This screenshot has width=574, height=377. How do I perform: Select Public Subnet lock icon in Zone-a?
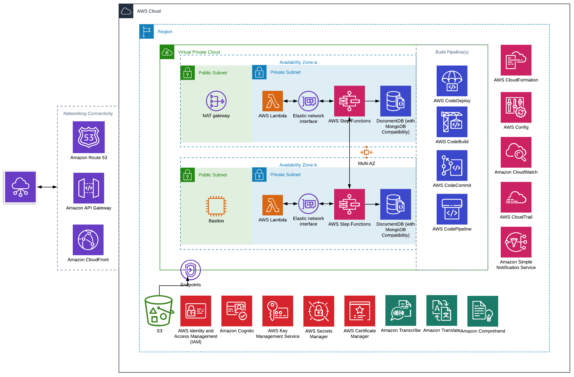188,73
